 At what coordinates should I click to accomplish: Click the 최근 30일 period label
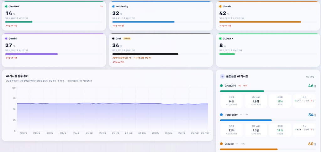pos(310,77)
